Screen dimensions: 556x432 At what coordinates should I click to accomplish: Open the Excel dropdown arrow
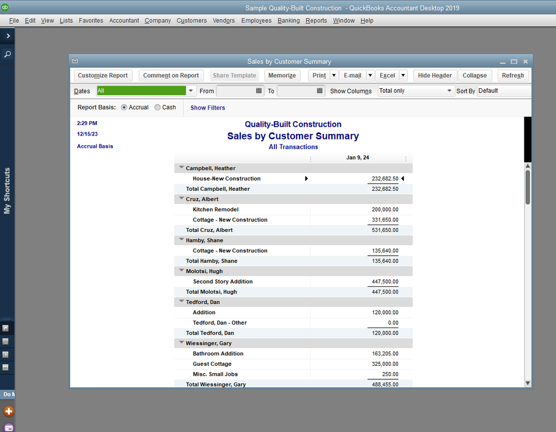pyautogui.click(x=403, y=76)
